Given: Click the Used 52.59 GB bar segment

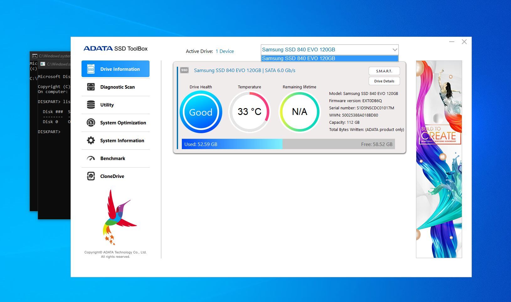Looking at the screenshot, I should click(x=232, y=144).
